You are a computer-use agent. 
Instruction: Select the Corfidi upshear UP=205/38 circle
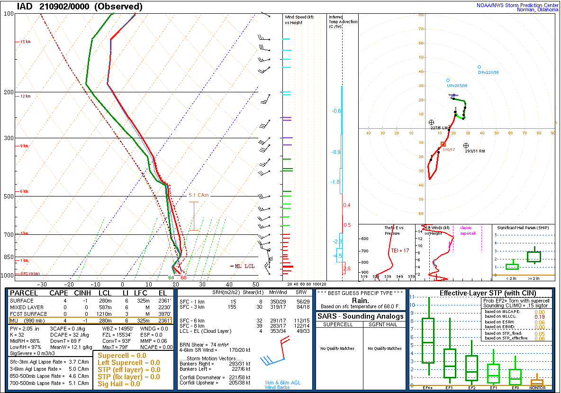coord(448,80)
